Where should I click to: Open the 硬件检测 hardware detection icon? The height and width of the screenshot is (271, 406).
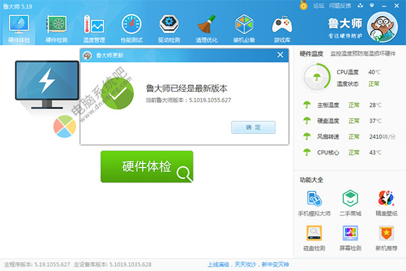pyautogui.click(x=56, y=28)
